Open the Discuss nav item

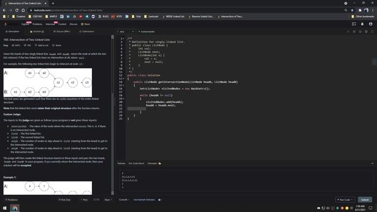[73, 24]
